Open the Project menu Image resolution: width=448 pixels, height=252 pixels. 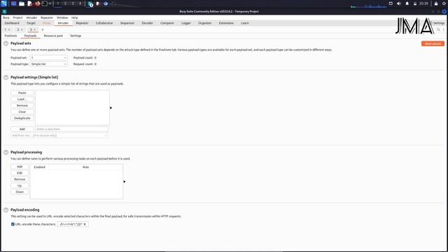tap(17, 17)
